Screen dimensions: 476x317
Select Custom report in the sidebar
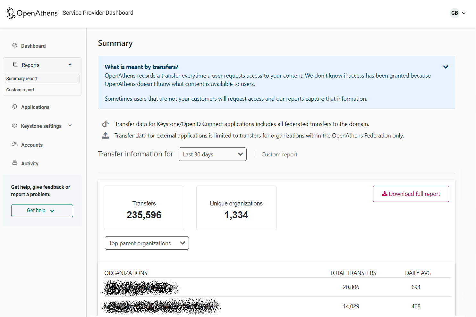(x=20, y=90)
